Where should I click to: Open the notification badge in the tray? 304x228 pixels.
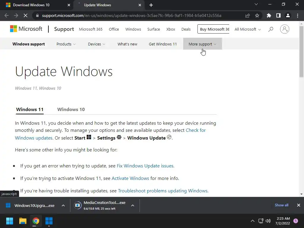[296, 221]
